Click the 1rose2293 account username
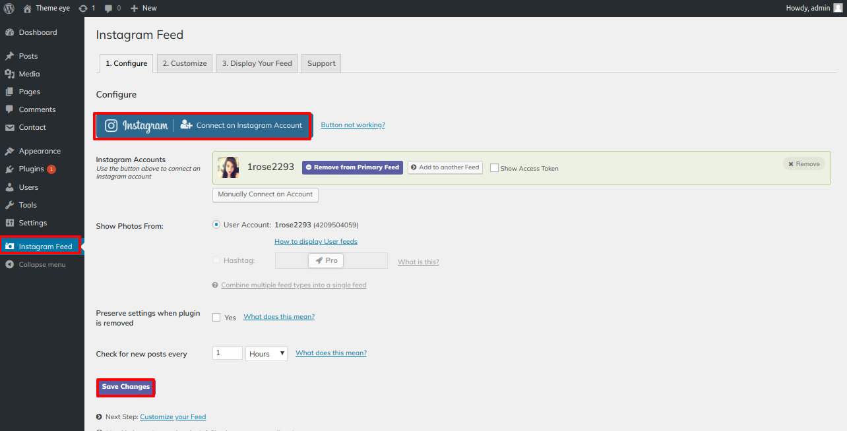The width and height of the screenshot is (847, 431). point(270,167)
